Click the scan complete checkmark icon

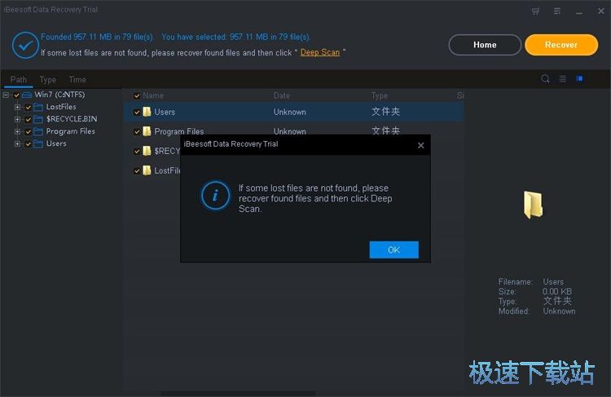click(25, 45)
